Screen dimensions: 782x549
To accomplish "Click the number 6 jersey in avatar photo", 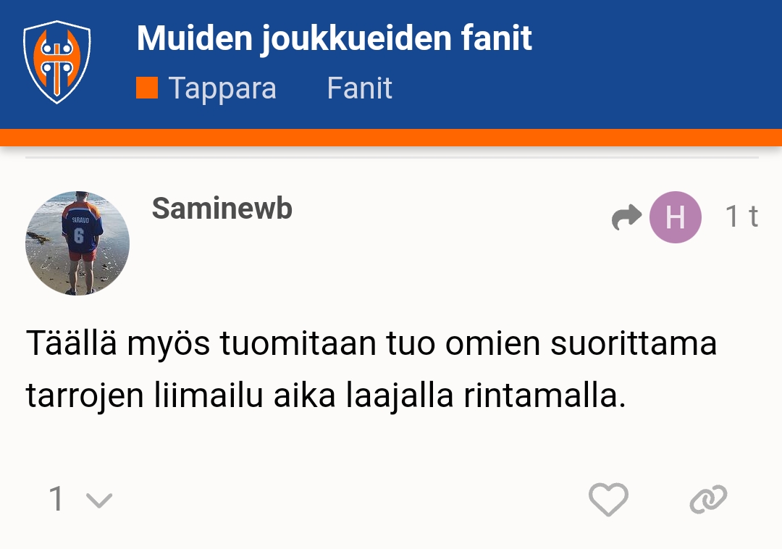I will [78, 232].
